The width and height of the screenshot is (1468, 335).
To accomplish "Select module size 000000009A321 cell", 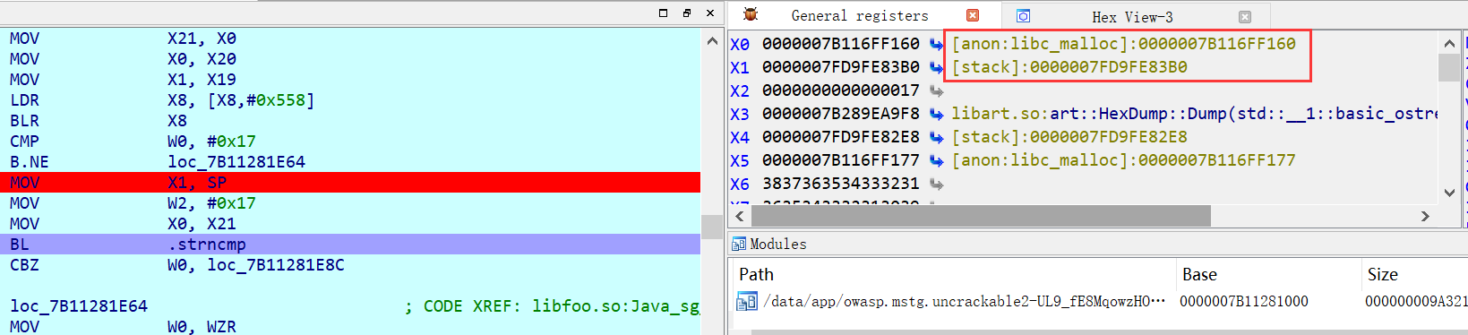I will (1416, 302).
